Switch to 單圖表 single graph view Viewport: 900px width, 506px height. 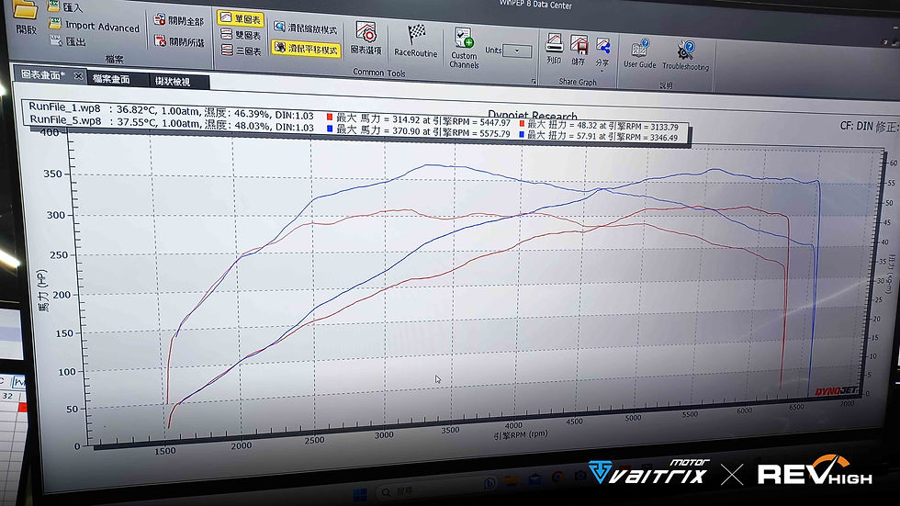[241, 19]
